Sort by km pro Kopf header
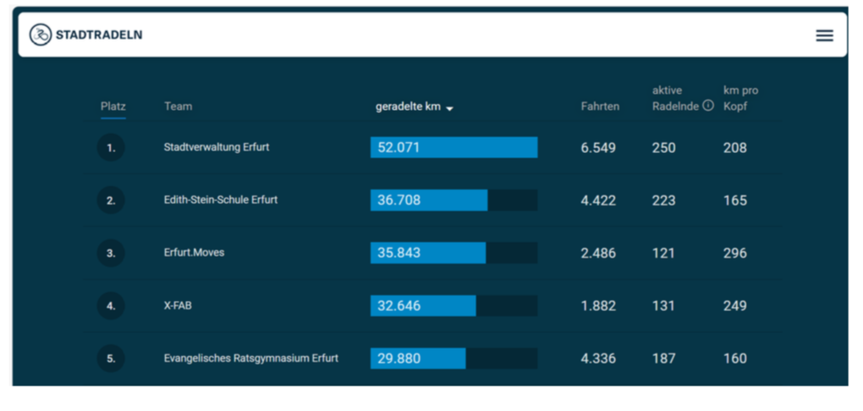The image size is (863, 411). pyautogui.click(x=740, y=98)
